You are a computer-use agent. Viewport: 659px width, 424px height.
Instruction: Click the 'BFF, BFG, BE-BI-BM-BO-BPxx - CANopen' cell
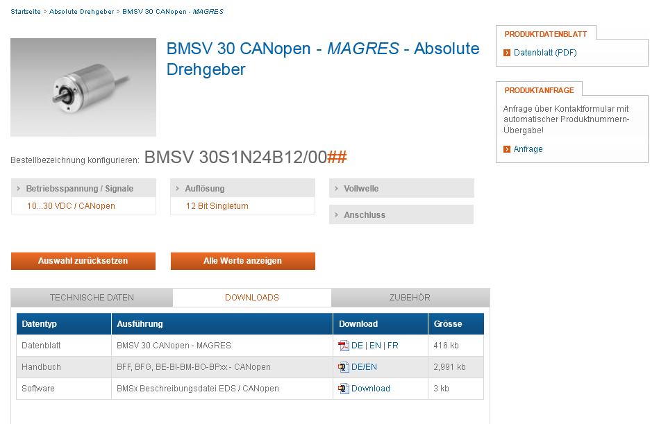(222, 367)
